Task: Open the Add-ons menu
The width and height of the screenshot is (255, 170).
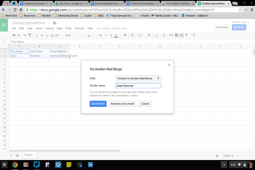Action: coord(80,28)
